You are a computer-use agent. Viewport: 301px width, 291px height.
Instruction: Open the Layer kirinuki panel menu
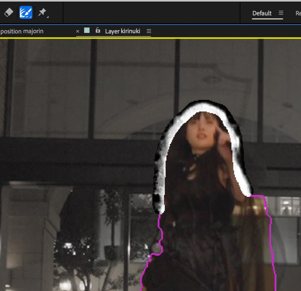coord(149,31)
